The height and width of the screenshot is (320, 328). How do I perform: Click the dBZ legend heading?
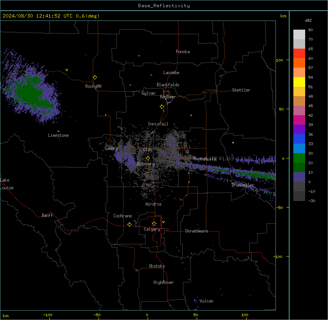tap(308, 20)
